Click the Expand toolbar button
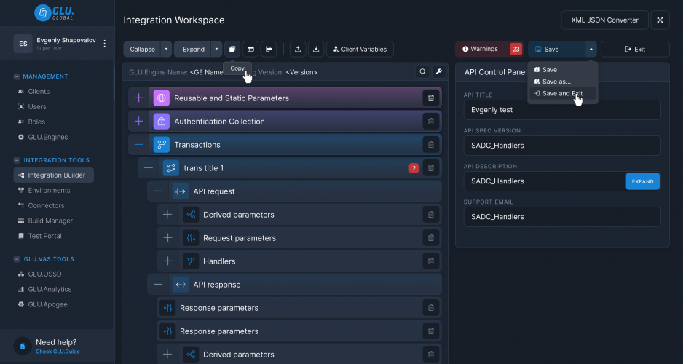Viewport: 683px width, 364px height. coord(193,50)
